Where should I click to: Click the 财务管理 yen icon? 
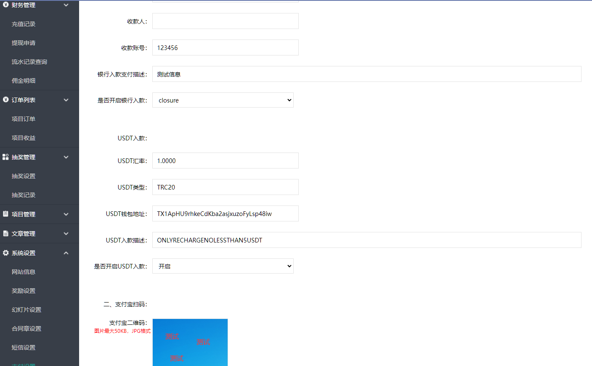coord(5,5)
